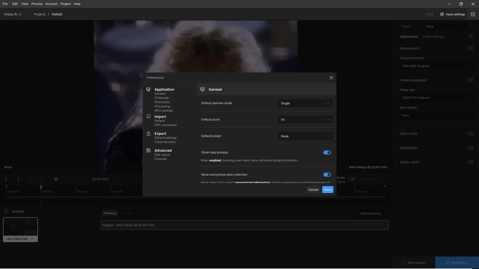This screenshot has width=479, height=269.
Task: Enable the SDR to HDR toggle
Action: tap(470, 134)
